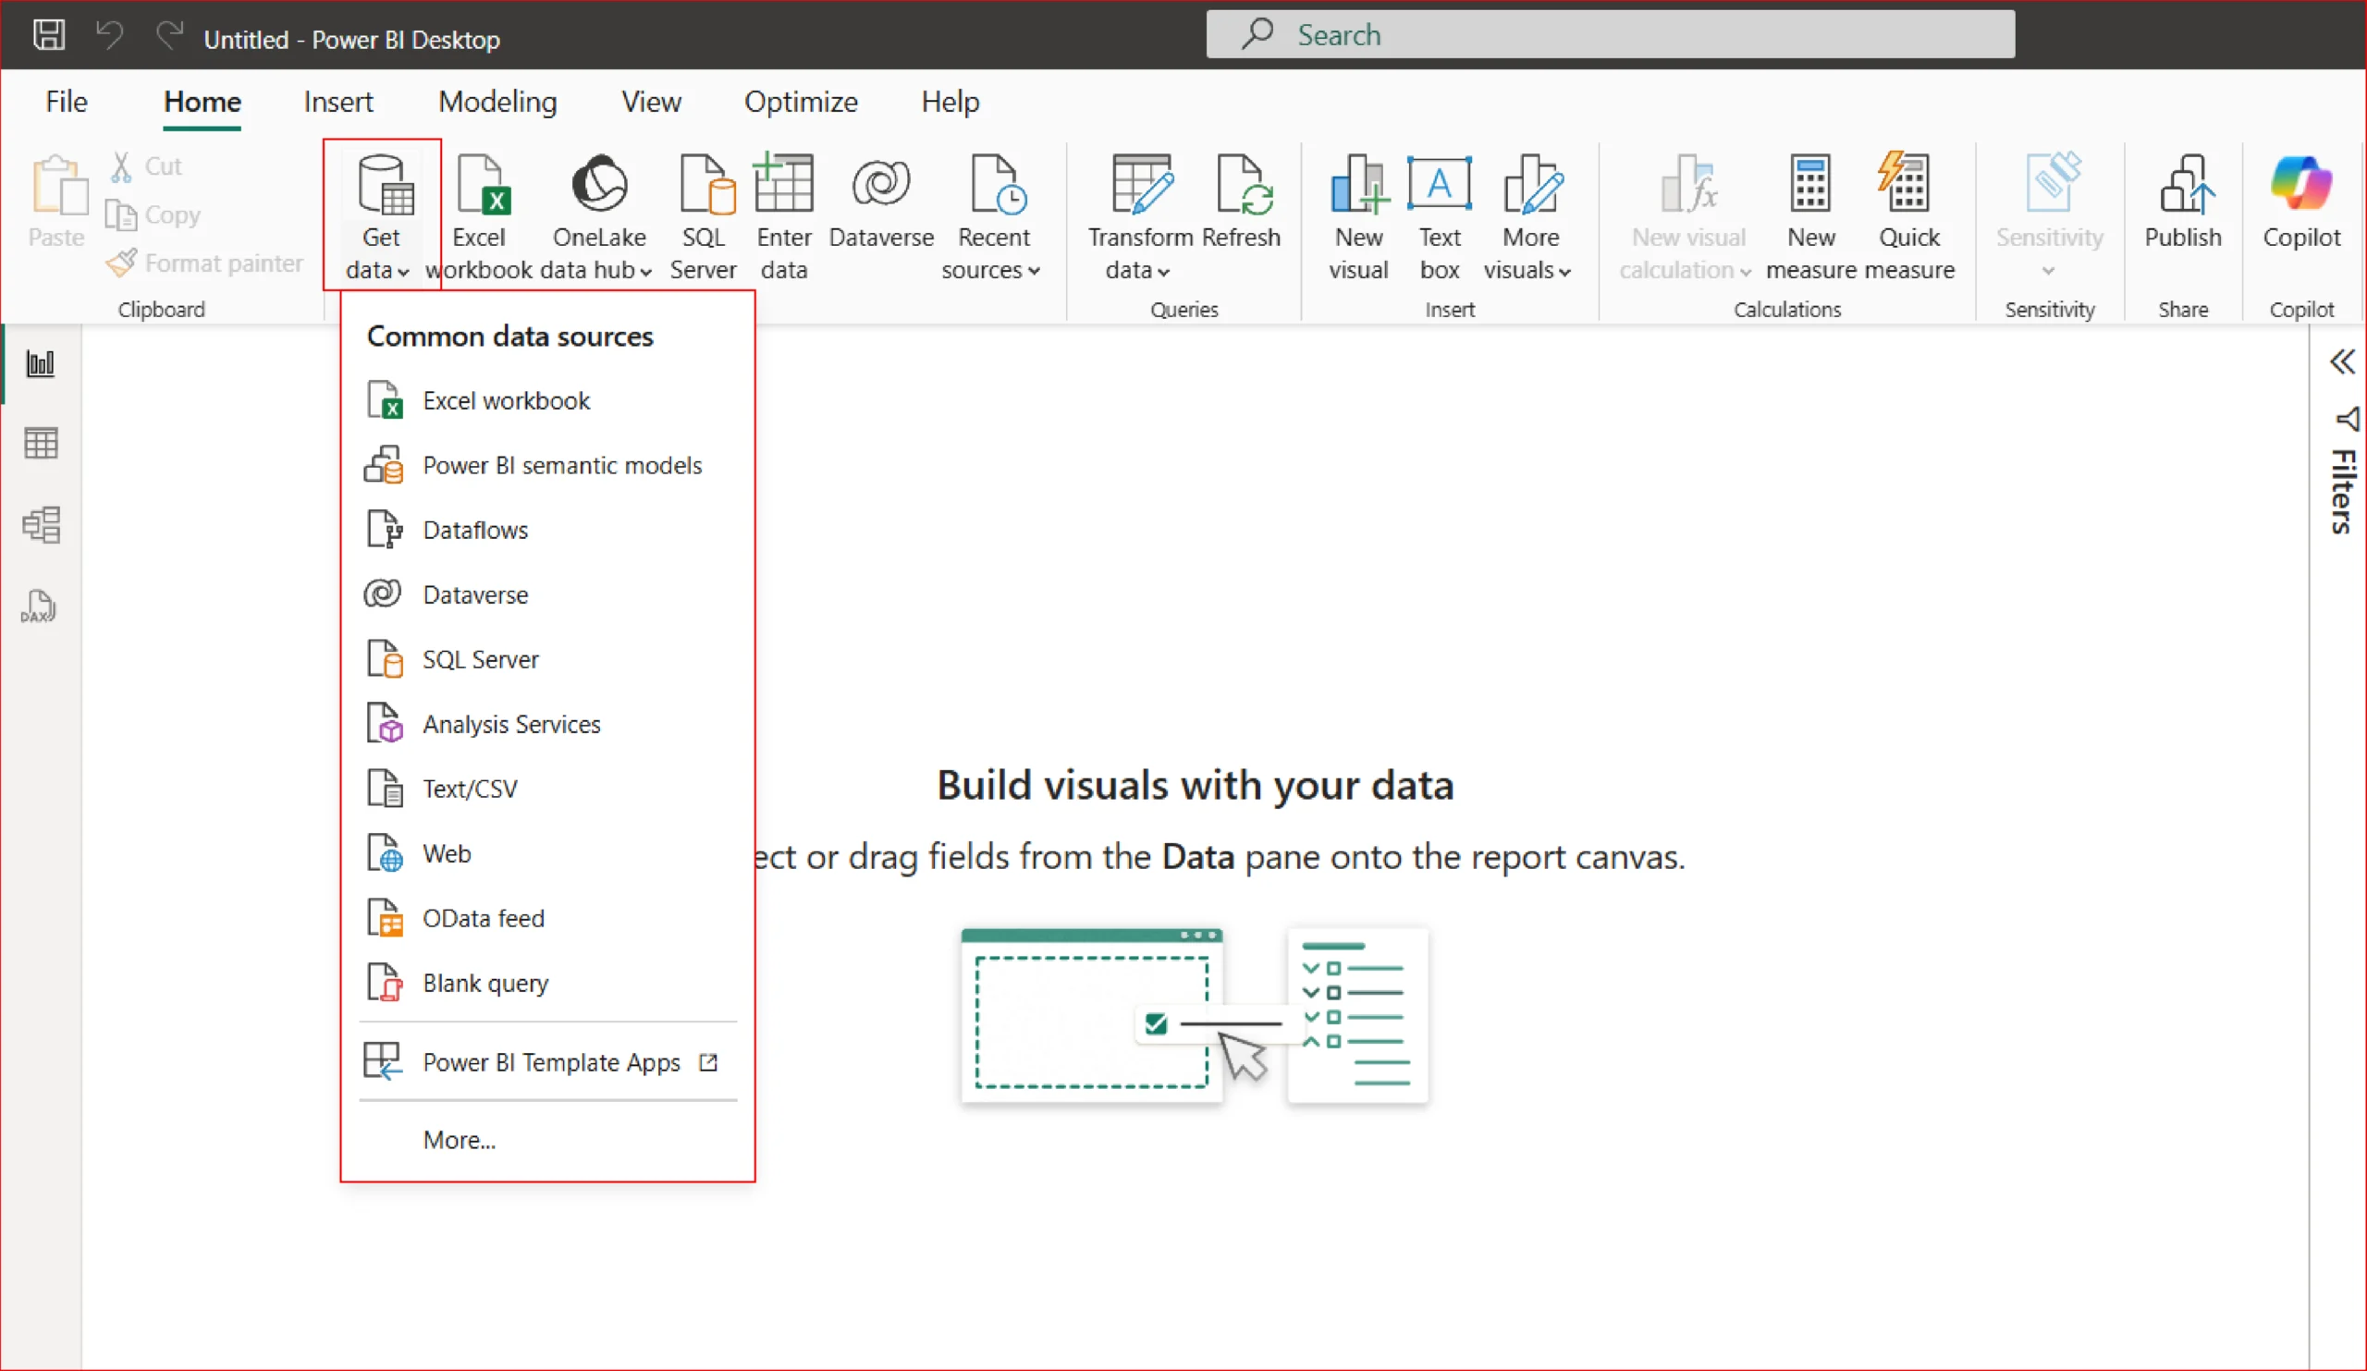Open the New visual calculation dropdown

(1686, 215)
